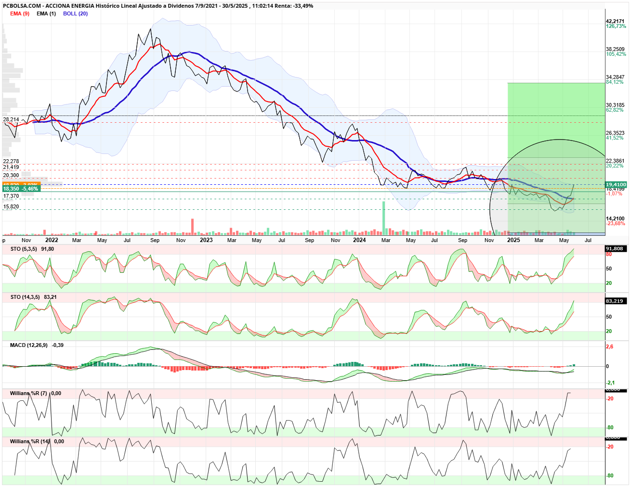
Task: Click the 38,2509 price axis label
Action: [615, 49]
